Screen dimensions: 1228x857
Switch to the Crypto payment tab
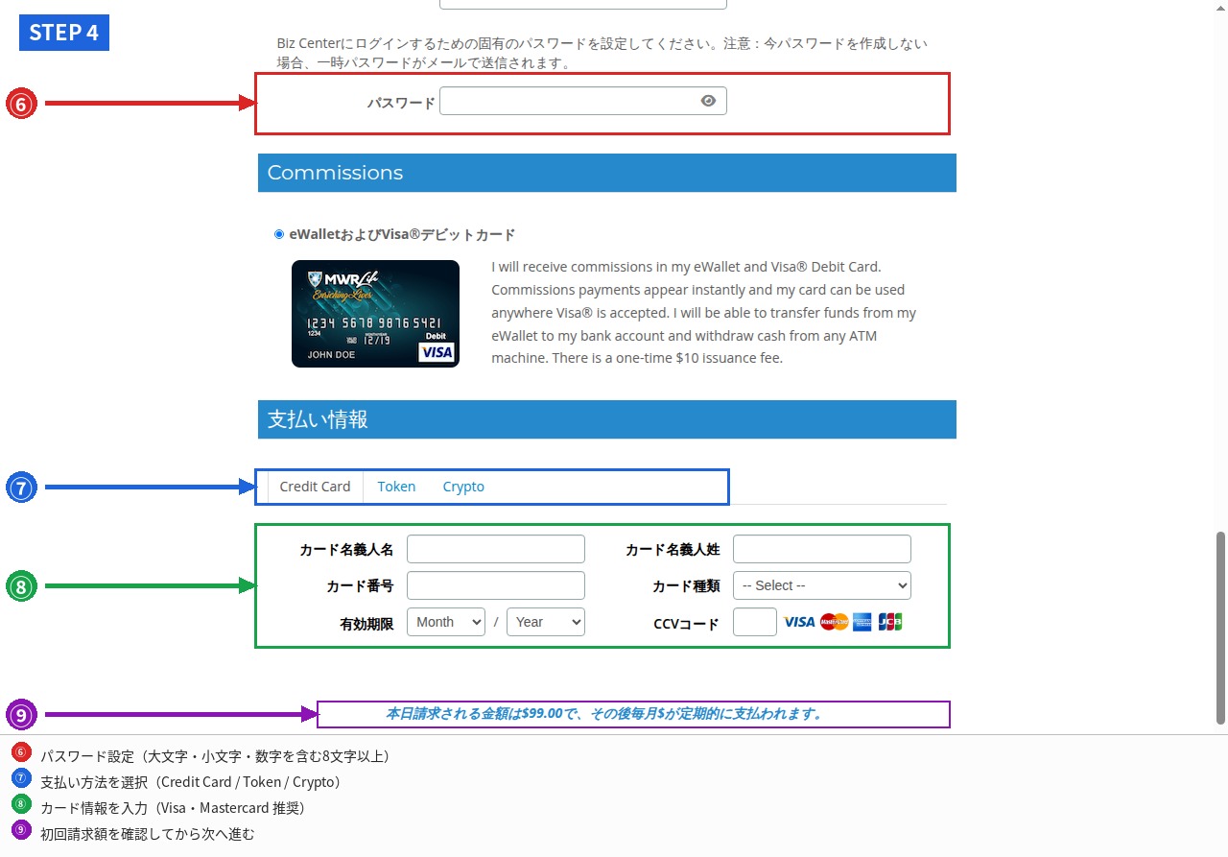463,487
